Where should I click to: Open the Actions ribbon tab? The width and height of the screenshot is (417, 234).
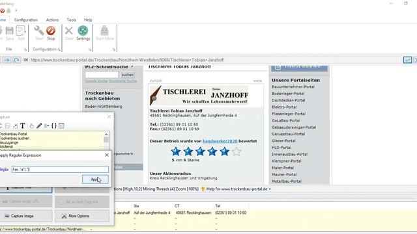(x=52, y=20)
